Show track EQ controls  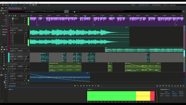15,16
